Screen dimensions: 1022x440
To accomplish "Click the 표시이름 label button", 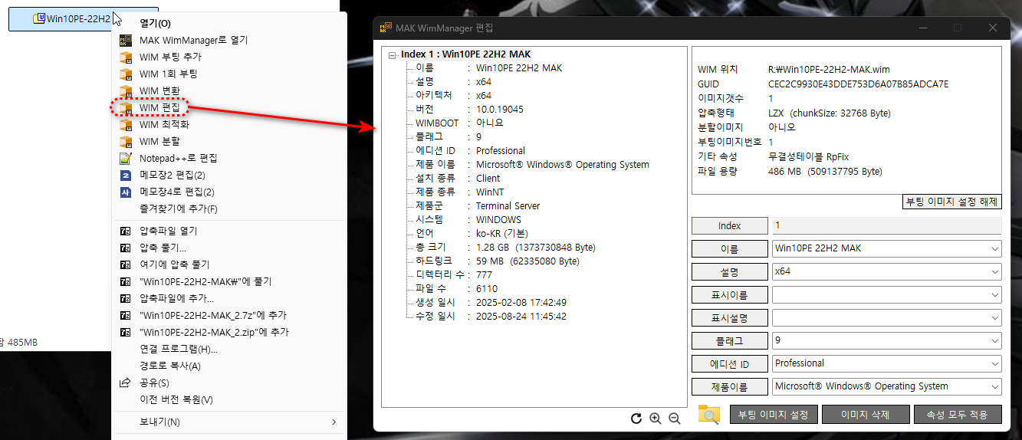I will (730, 295).
